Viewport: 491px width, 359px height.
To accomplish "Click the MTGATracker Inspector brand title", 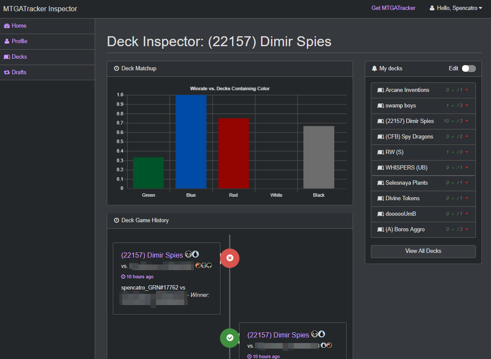I will coord(40,9).
